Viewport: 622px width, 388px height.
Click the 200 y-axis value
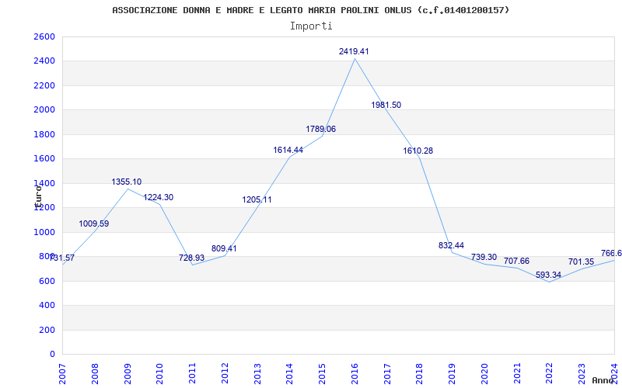click(x=47, y=330)
